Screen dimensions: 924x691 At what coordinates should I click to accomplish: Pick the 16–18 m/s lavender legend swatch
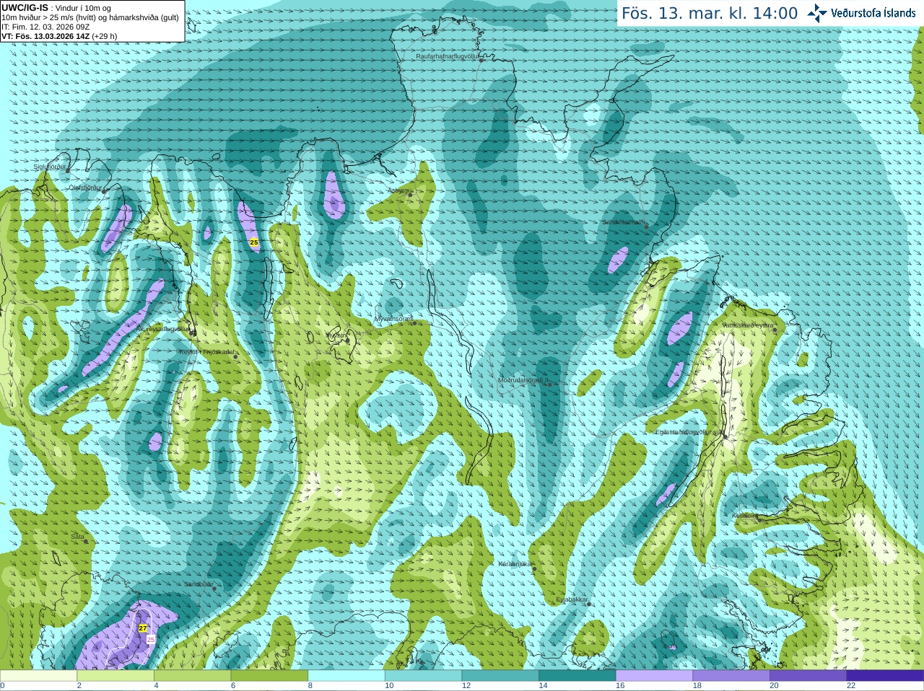[654, 676]
